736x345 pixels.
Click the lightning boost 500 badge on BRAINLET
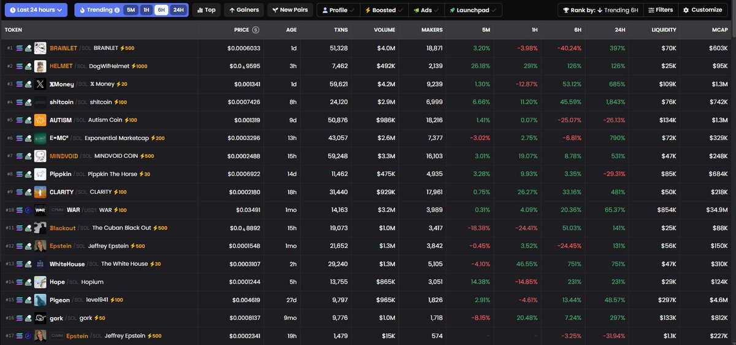click(x=128, y=48)
